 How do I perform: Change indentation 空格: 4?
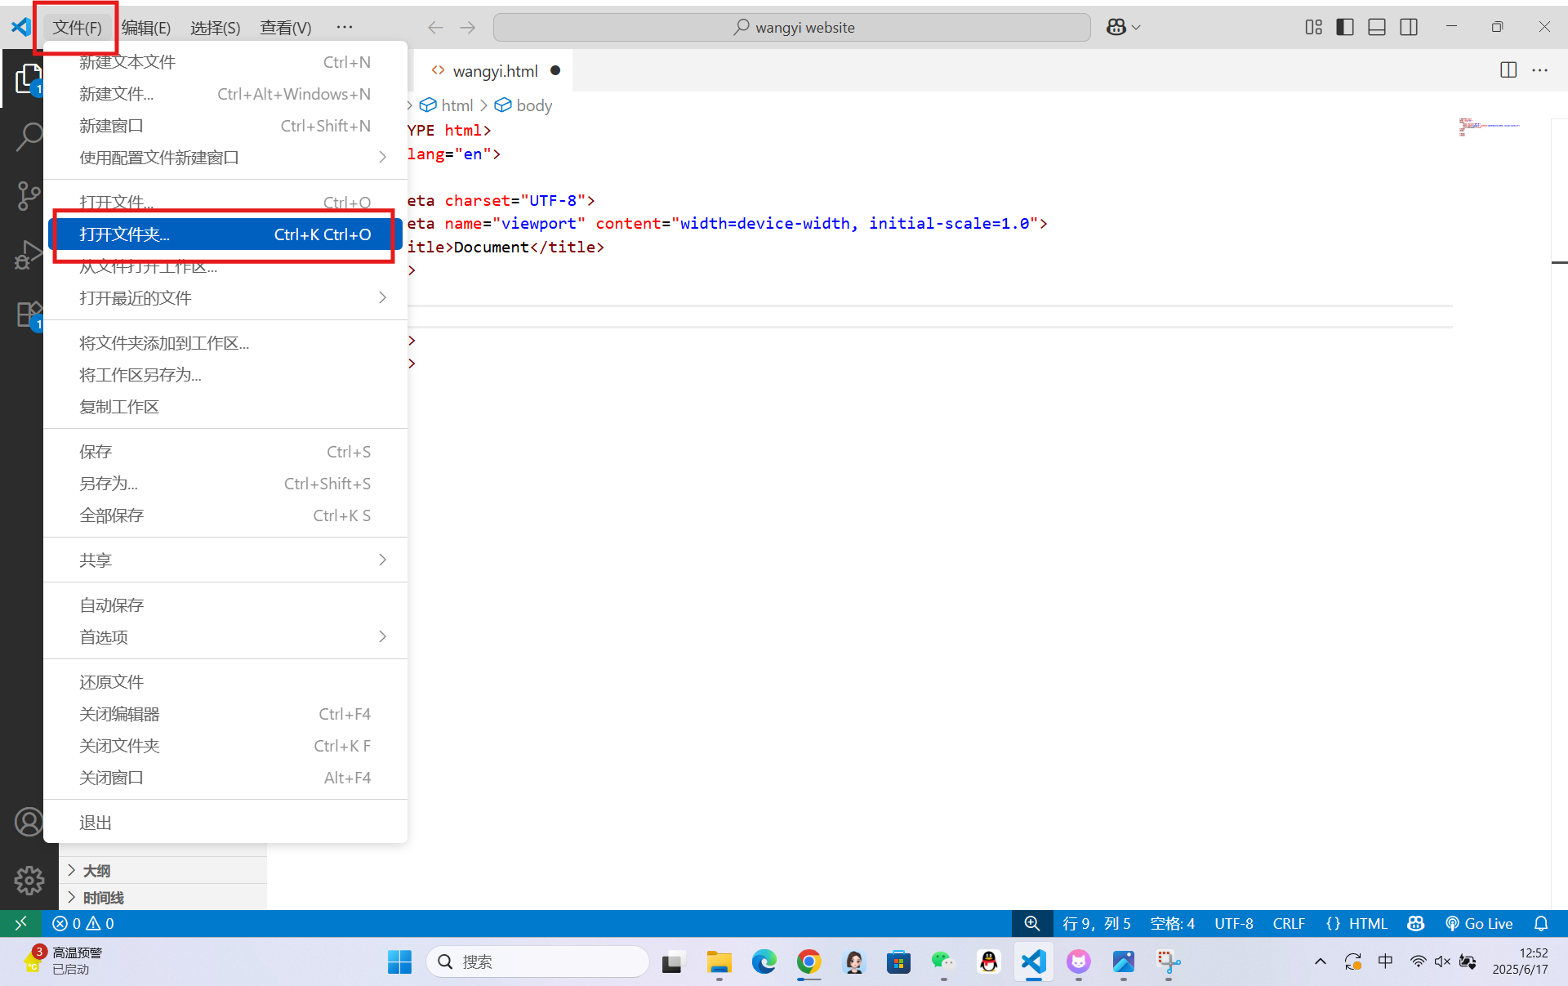click(x=1172, y=923)
